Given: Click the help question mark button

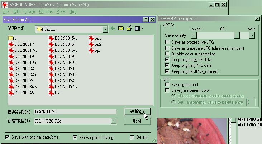Looking at the screenshot, I should pos(146,20).
